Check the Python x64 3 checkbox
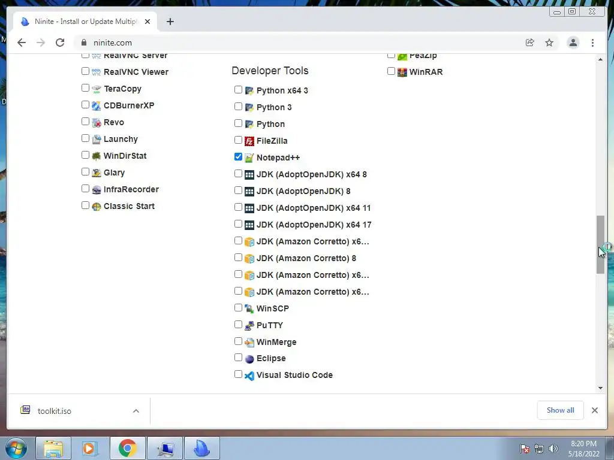This screenshot has width=614, height=460. coord(238,90)
